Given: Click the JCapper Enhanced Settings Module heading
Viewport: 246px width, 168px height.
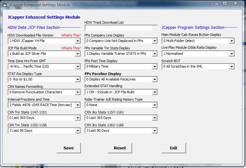Looking at the screenshot, I should click(x=44, y=17).
